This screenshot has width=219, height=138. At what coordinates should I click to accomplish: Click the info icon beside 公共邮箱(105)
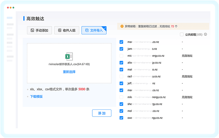205,34
